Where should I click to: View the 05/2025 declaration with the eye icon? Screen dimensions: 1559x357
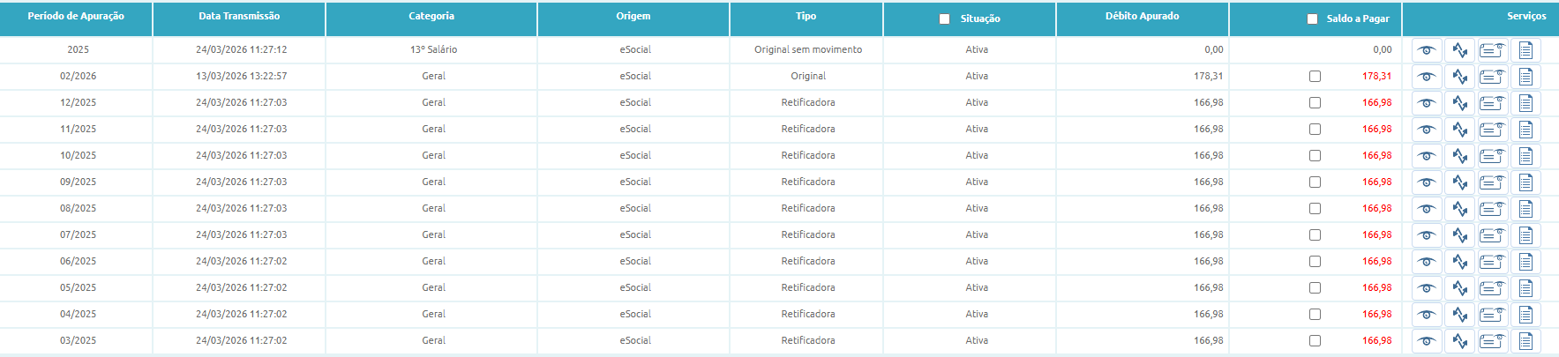pos(1427,288)
